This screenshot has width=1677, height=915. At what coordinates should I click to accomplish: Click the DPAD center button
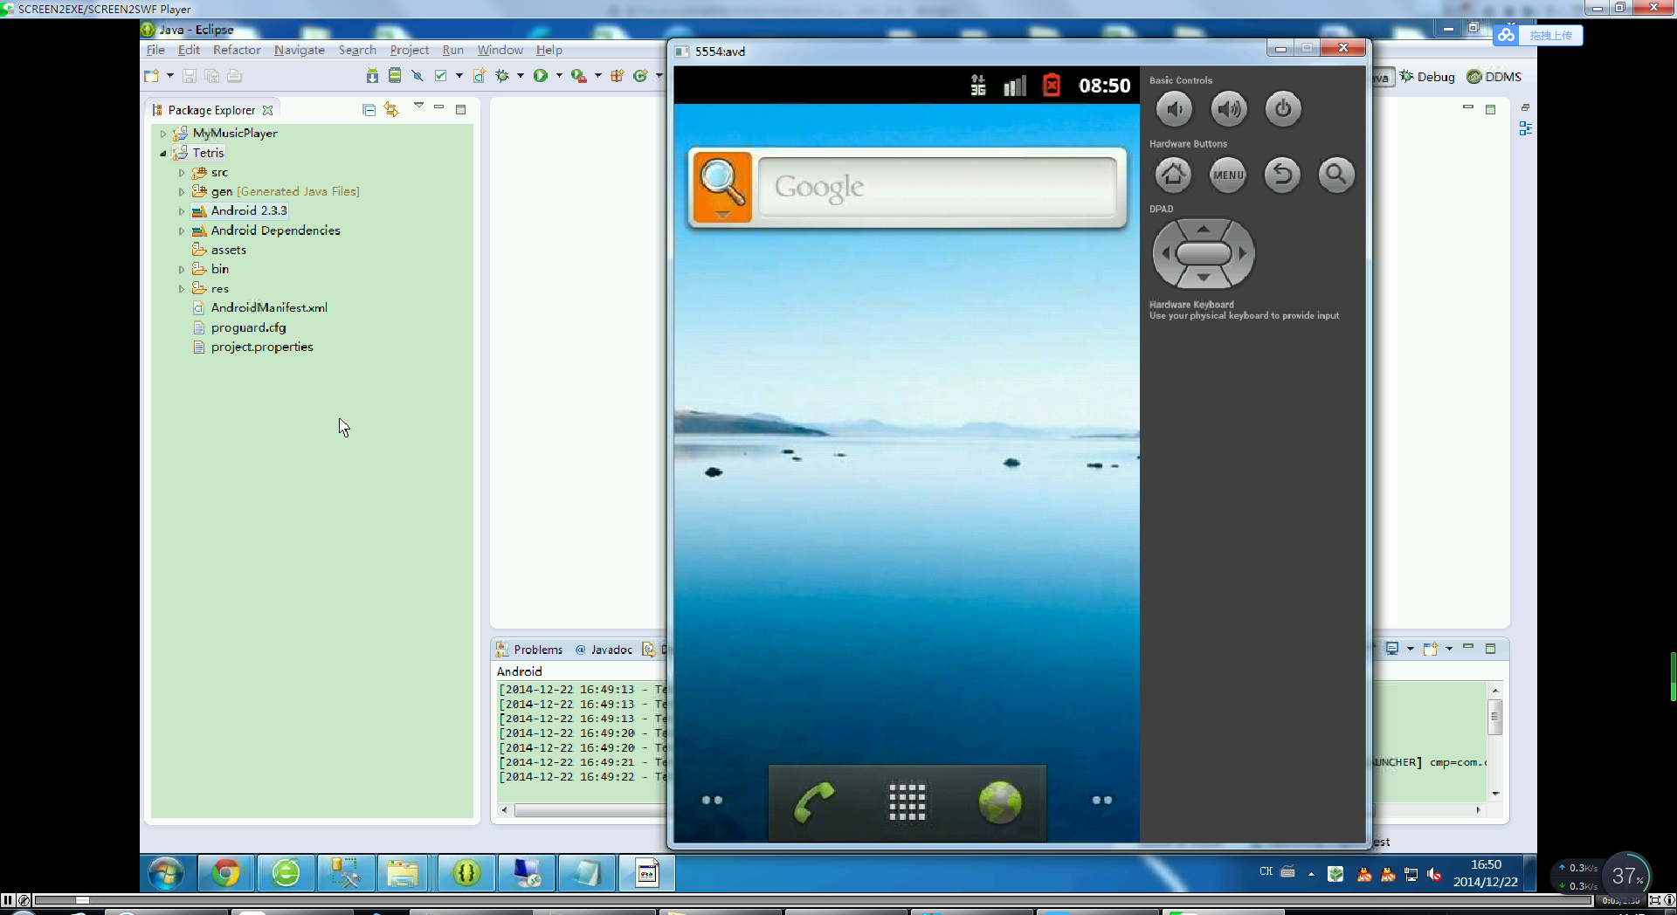1204,254
